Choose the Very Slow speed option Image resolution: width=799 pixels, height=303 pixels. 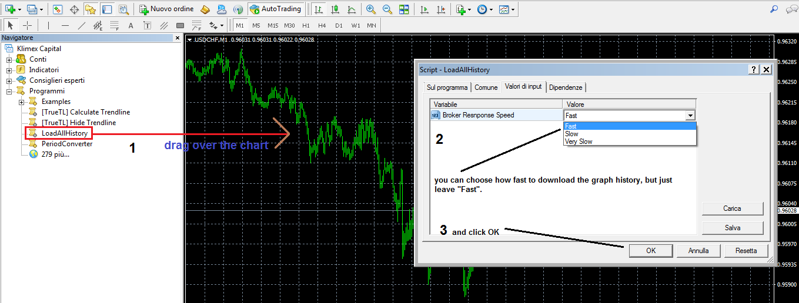pyautogui.click(x=579, y=142)
